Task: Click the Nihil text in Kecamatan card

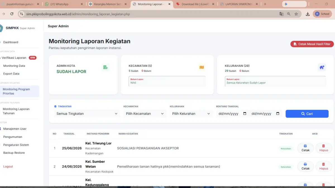Action: pyautogui.click(x=133, y=83)
